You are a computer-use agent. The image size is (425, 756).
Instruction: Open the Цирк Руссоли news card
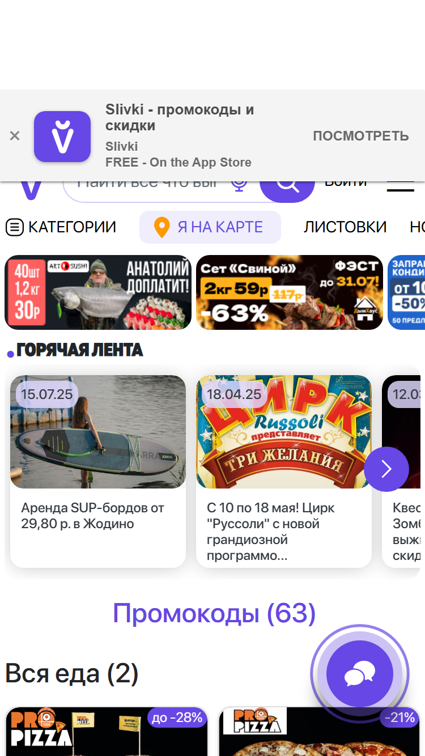284,472
